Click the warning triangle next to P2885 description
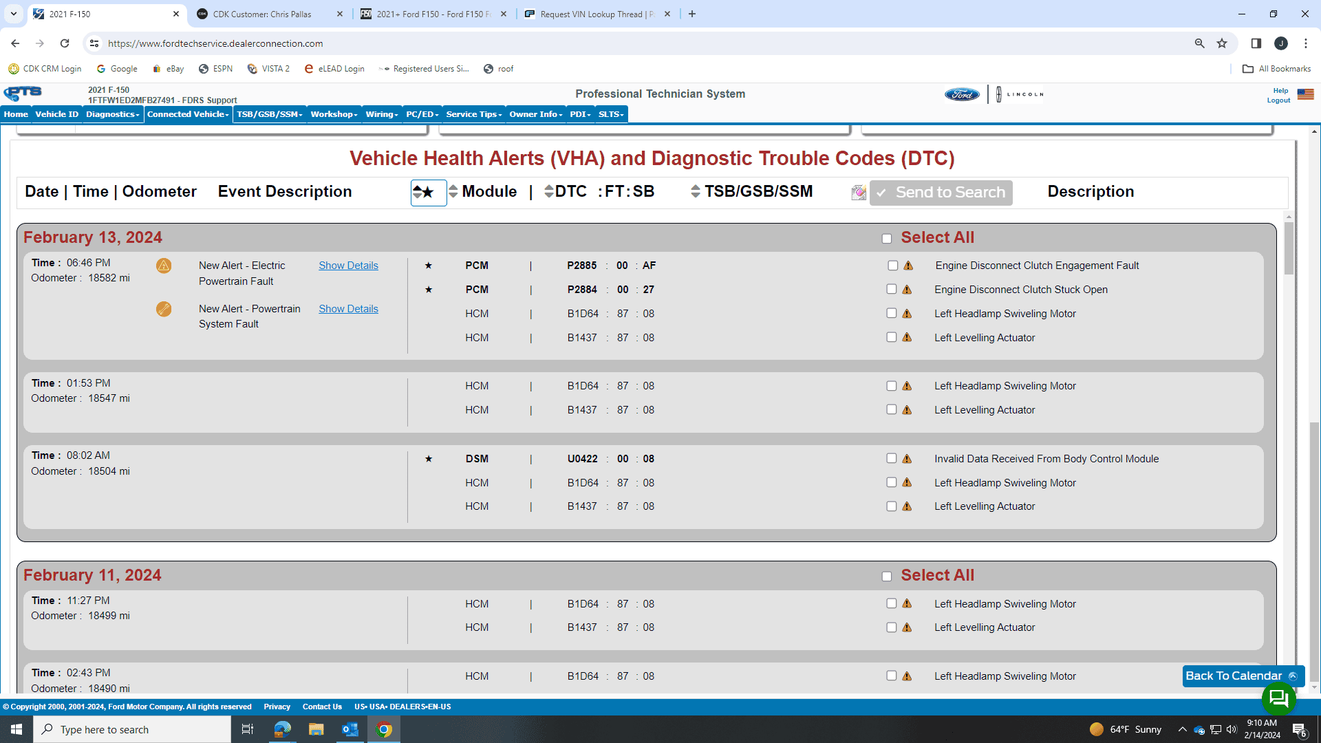 pyautogui.click(x=908, y=266)
